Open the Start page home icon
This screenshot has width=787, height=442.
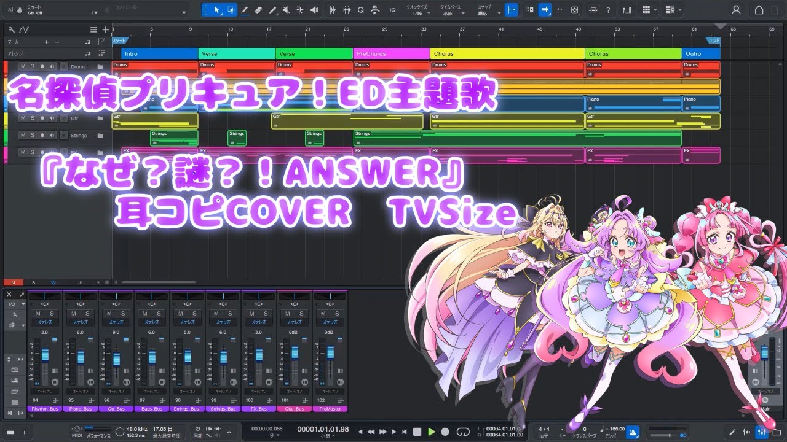(x=759, y=10)
